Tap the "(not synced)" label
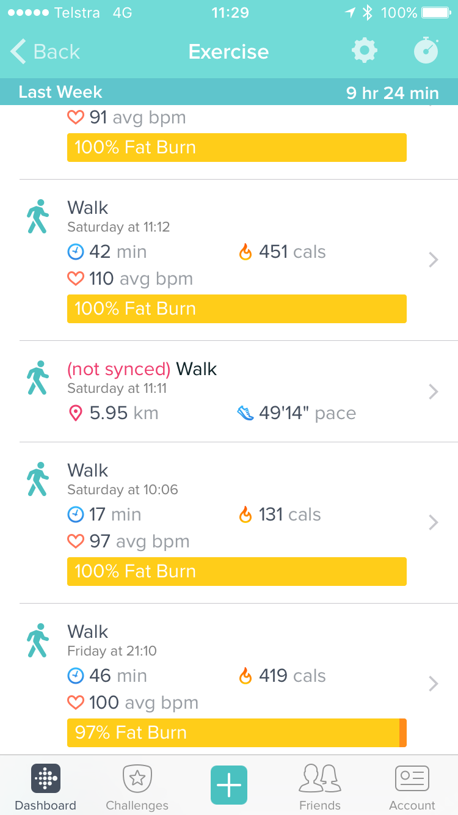458x815 pixels. [x=118, y=369]
